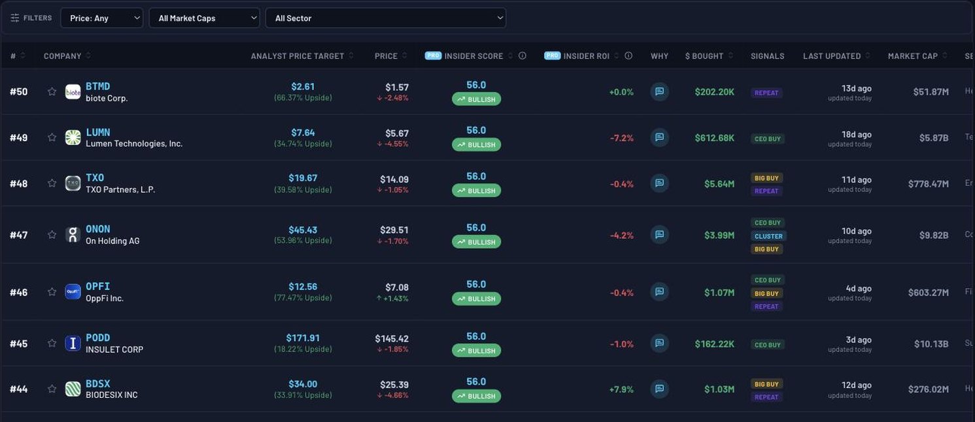Viewport: 975px width, 422px height.
Task: Click the Repeat signal tag for OPFI
Action: click(x=766, y=306)
